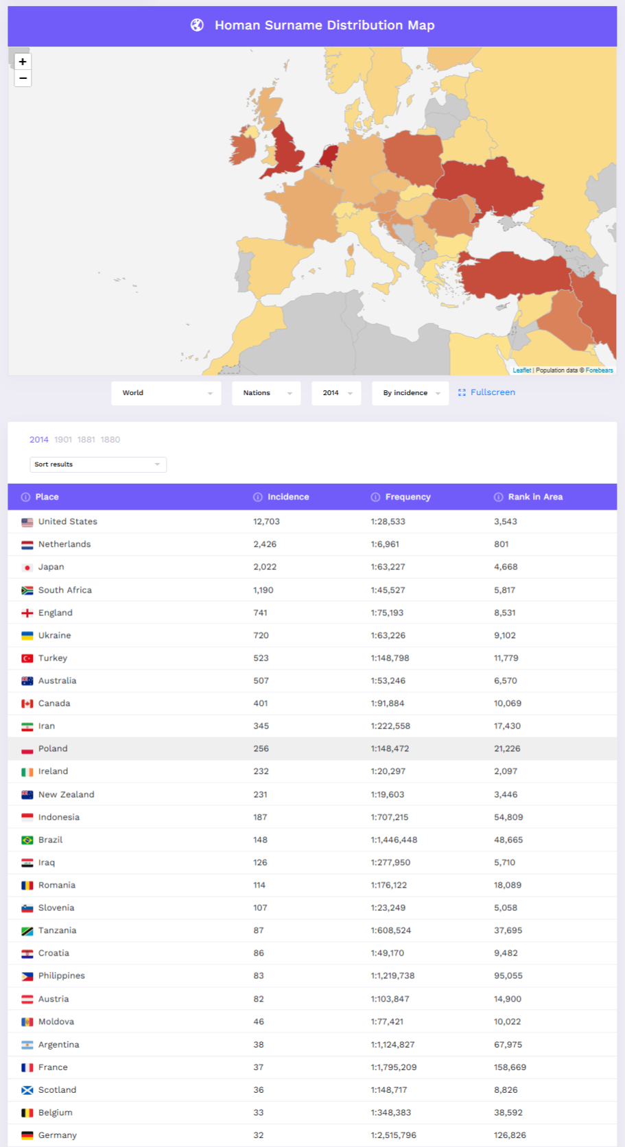625x1147 pixels.
Task: Click the England flag icon
Action: pyautogui.click(x=27, y=613)
